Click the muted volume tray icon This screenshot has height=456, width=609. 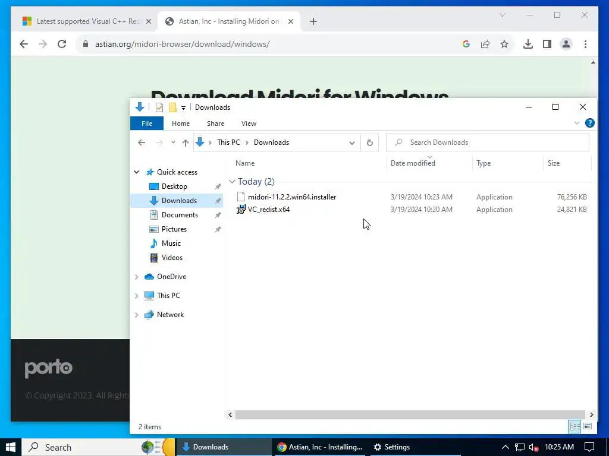coord(533,448)
